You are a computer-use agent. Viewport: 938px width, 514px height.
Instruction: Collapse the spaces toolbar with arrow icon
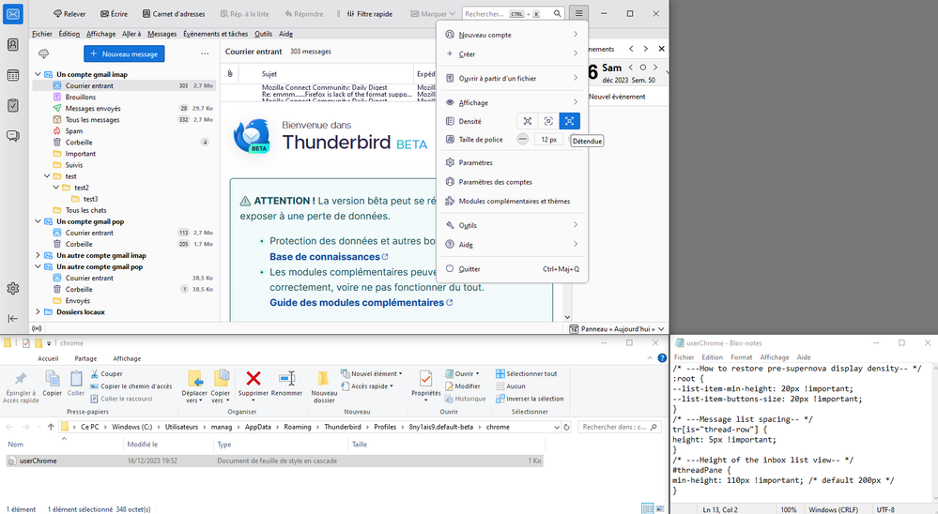click(12, 319)
